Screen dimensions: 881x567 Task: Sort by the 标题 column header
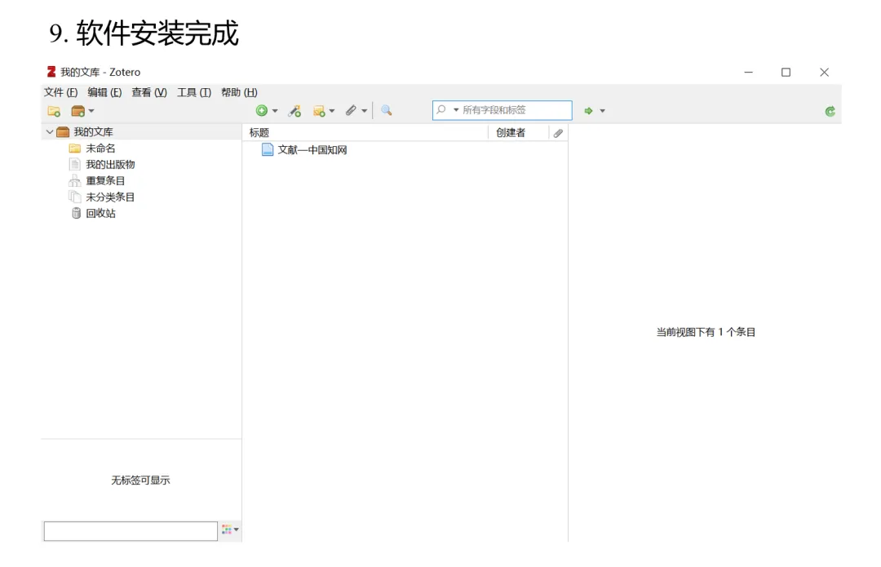coord(365,133)
